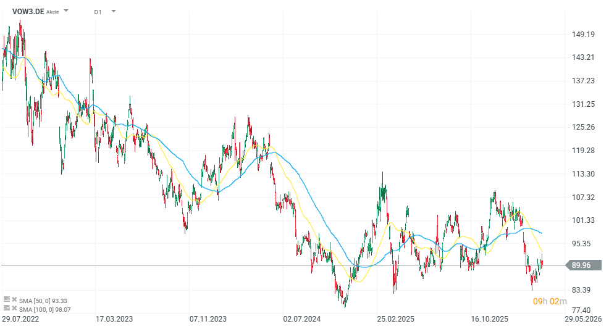The width and height of the screenshot is (609, 329).
Task: Click the 02.07.2024 date axis label
Action: pyautogui.click(x=302, y=319)
